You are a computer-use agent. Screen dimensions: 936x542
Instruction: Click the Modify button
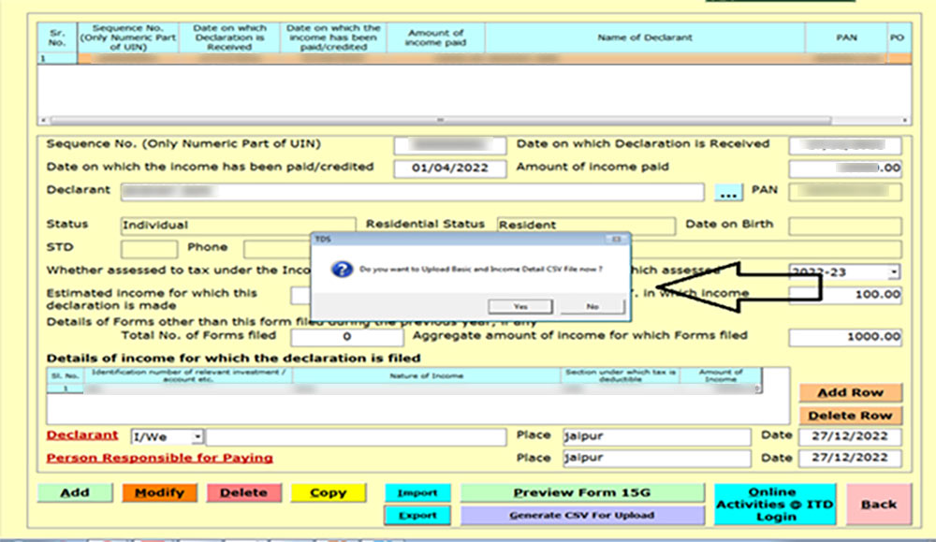pos(159,493)
